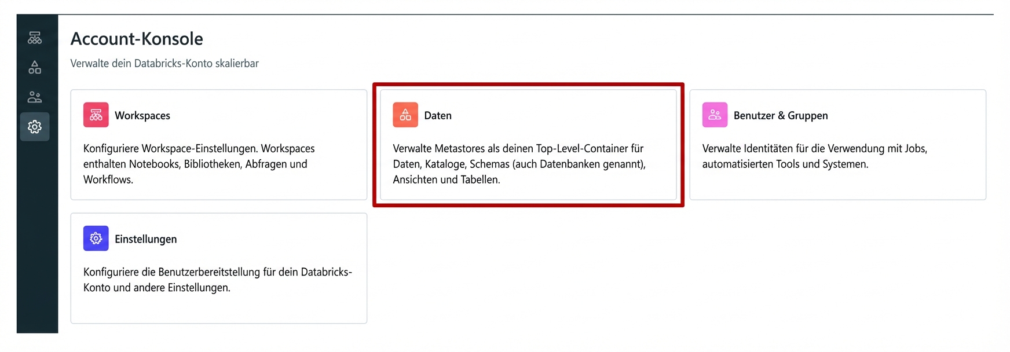The image size is (1010, 352).
Task: Select the Settings gear in the sidebar
Action: (35, 127)
